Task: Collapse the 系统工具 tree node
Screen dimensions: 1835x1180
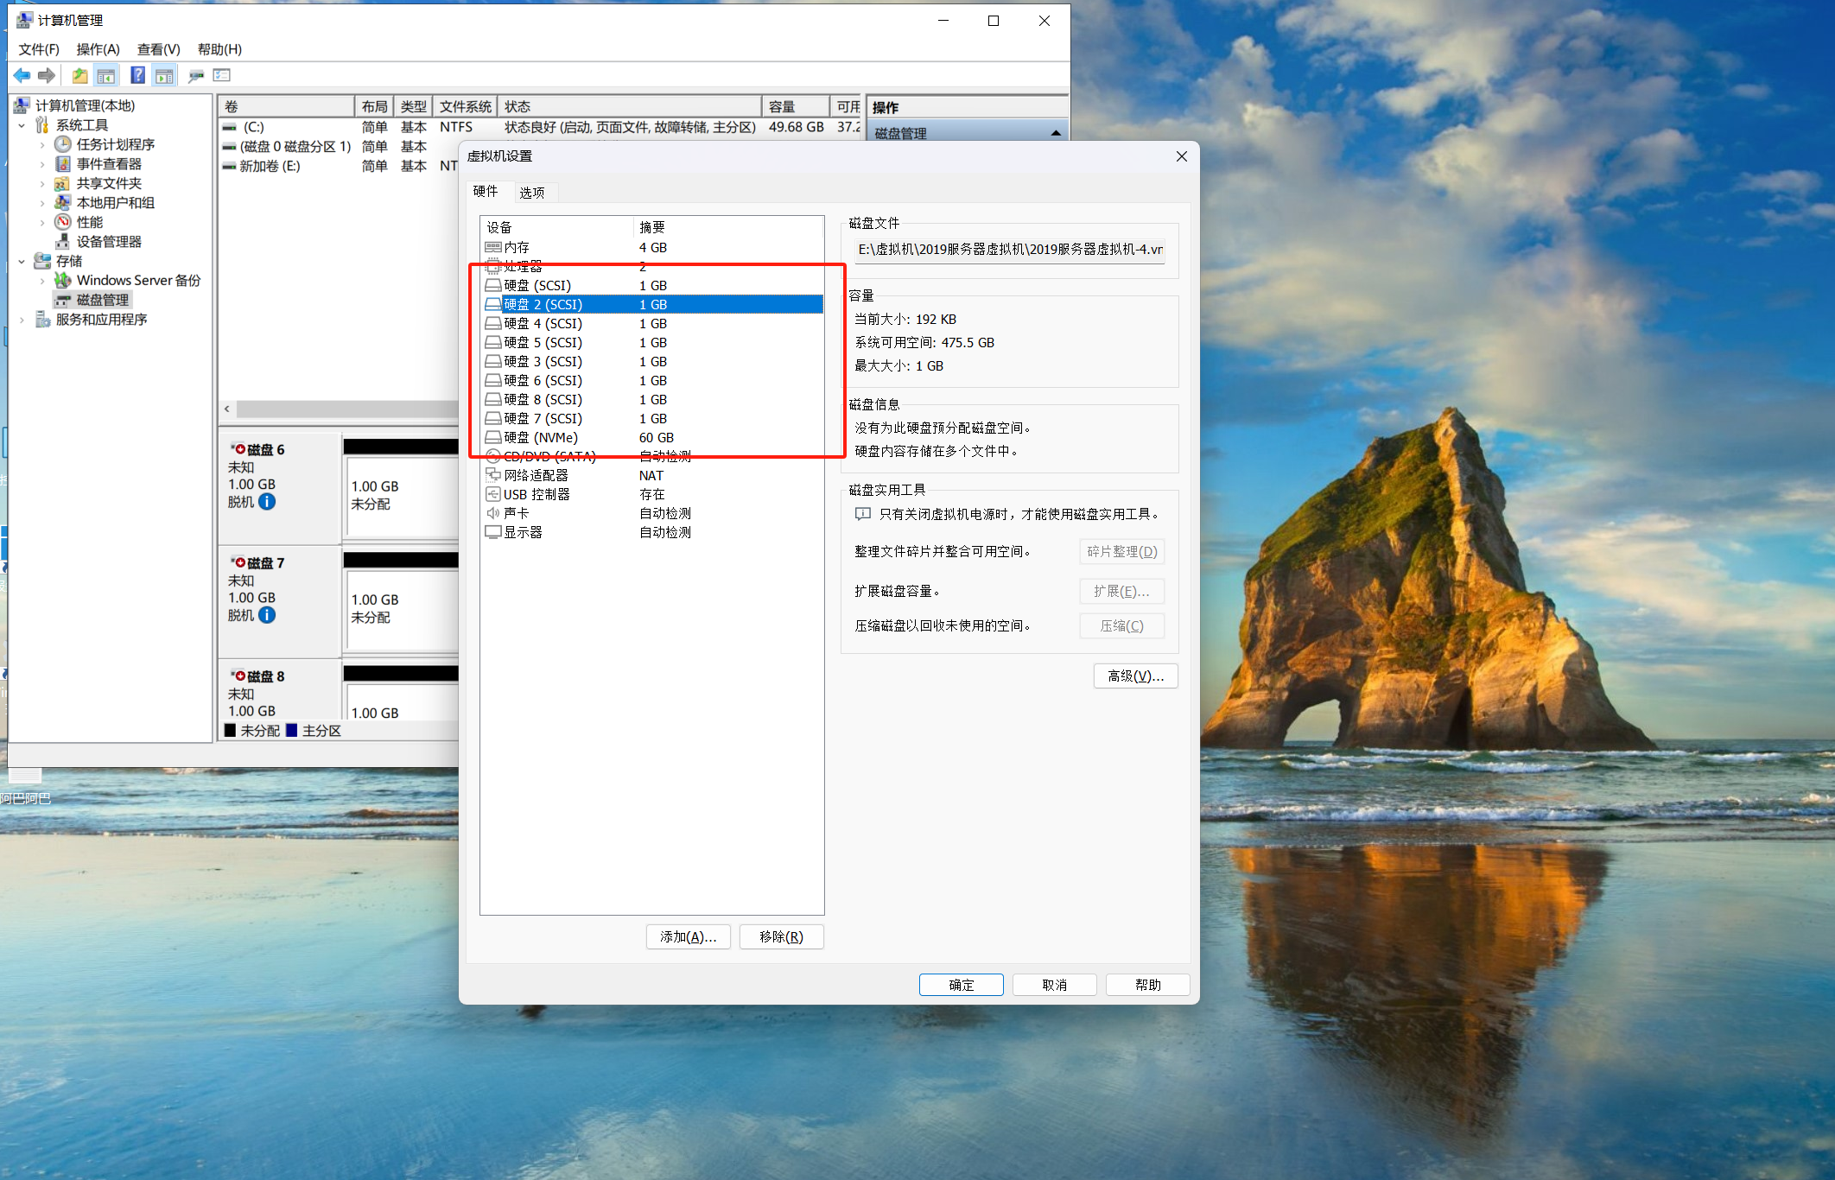Action: (x=22, y=125)
